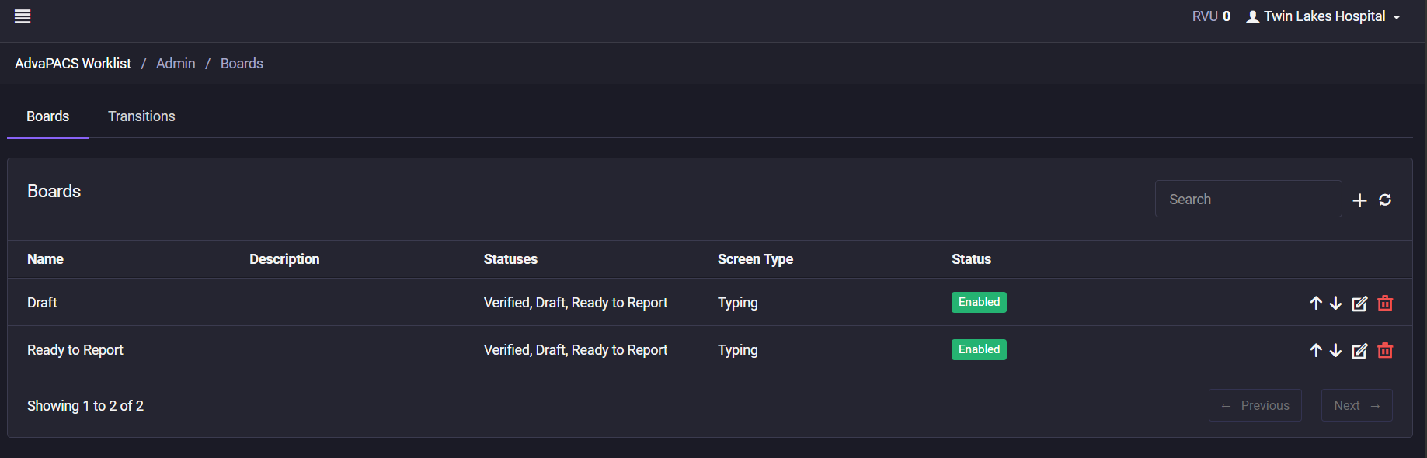Select the Boards tab
The width and height of the screenshot is (1427, 458).
tap(48, 116)
